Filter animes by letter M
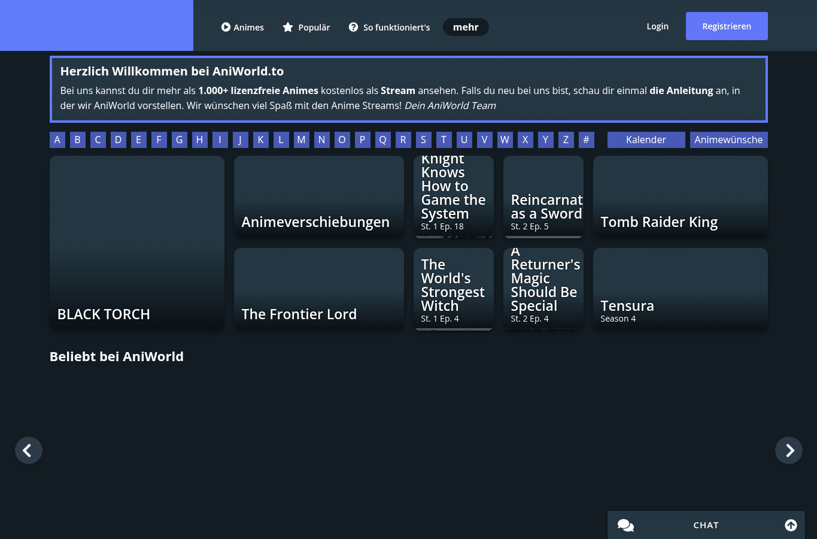817x539 pixels. pyautogui.click(x=302, y=140)
